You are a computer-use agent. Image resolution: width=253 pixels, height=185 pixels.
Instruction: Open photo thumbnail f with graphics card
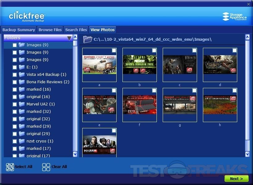point(139,105)
